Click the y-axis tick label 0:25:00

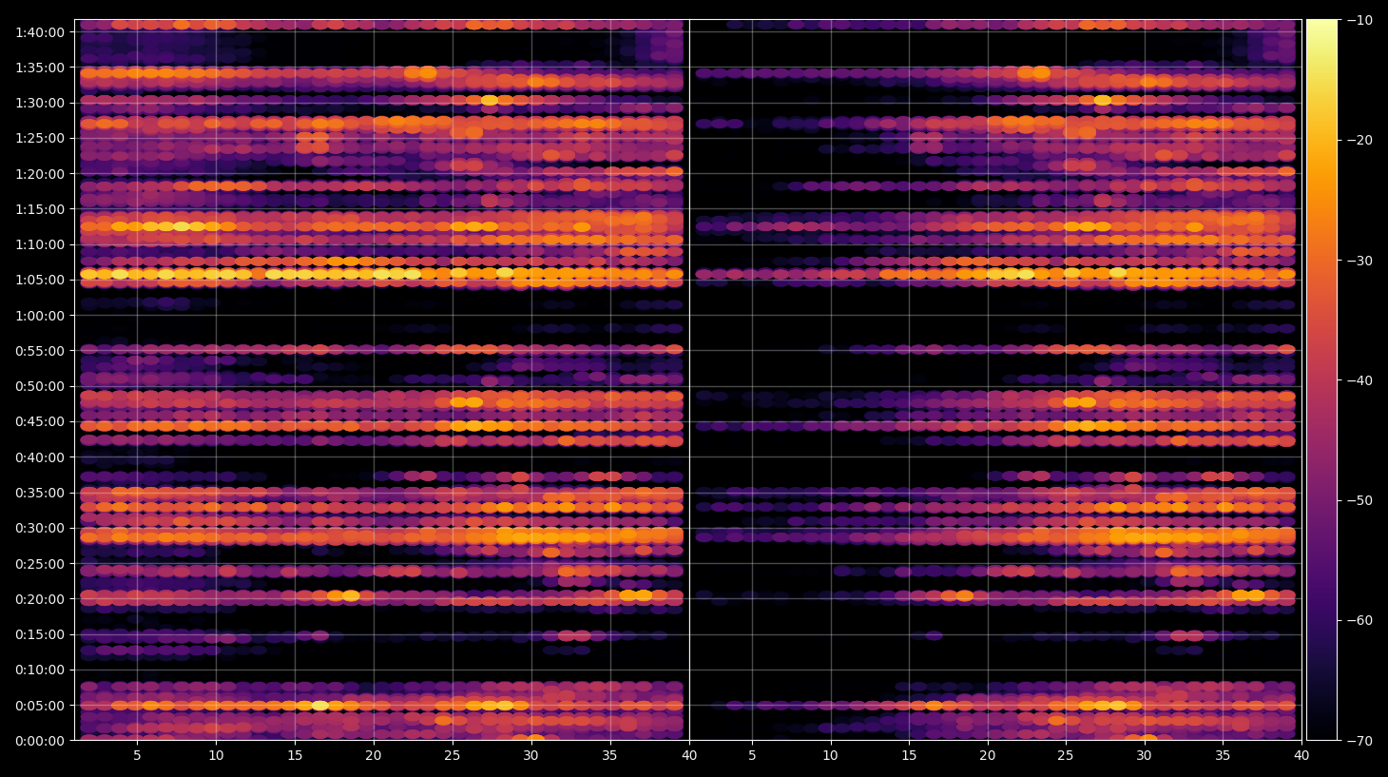pos(40,564)
